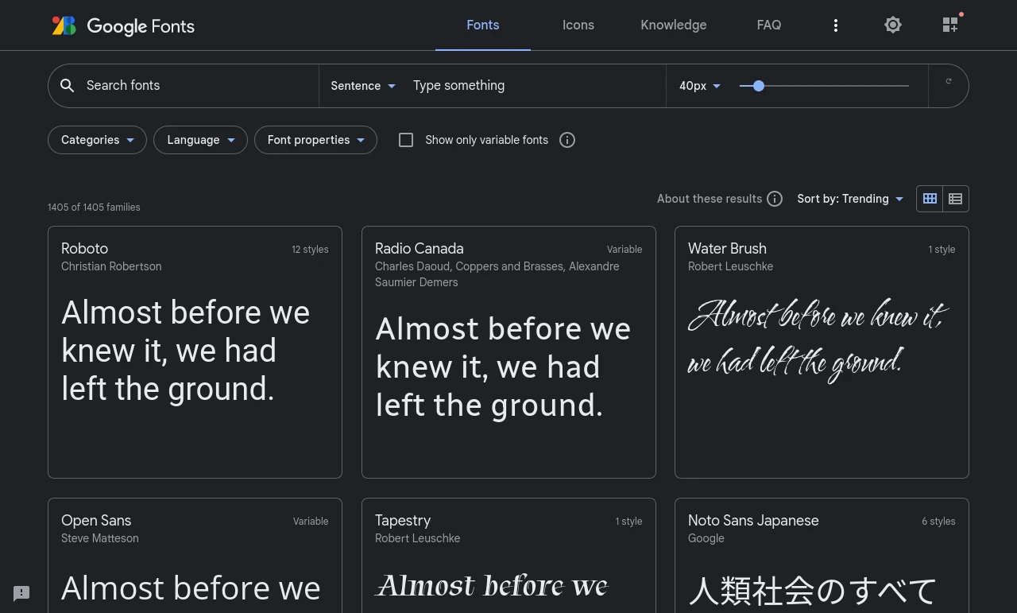Open the Noto Sans Japanese font title
This screenshot has height=613, width=1017.
[x=753, y=521]
